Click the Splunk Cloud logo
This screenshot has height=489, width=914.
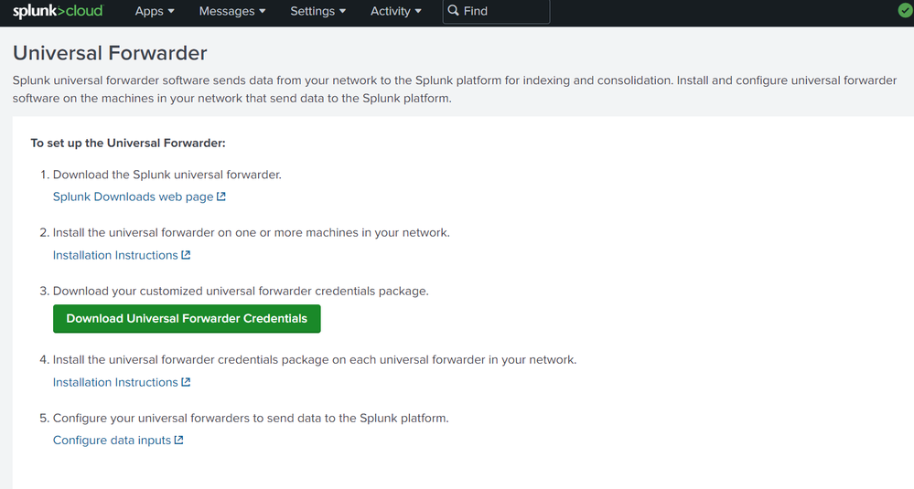click(58, 11)
